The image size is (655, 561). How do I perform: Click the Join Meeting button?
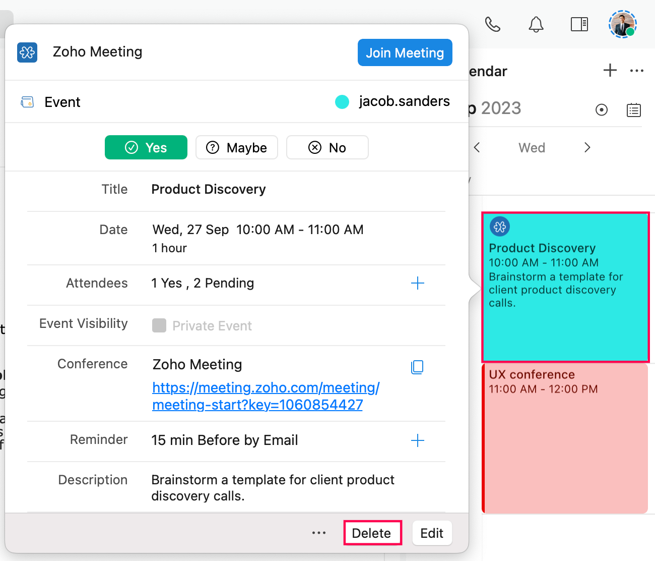tap(405, 52)
